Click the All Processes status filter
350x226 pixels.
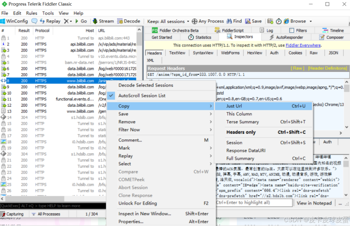[x=46, y=214]
